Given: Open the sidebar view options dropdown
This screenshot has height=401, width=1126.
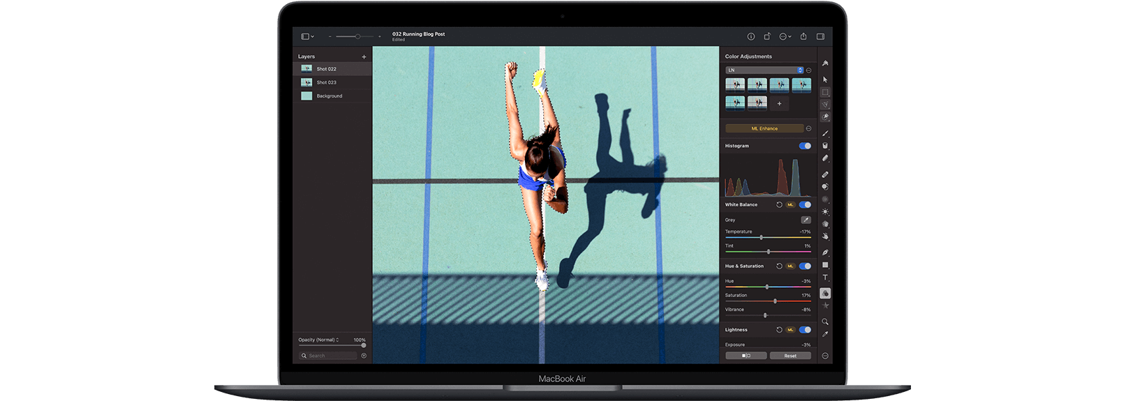Looking at the screenshot, I should tap(307, 36).
